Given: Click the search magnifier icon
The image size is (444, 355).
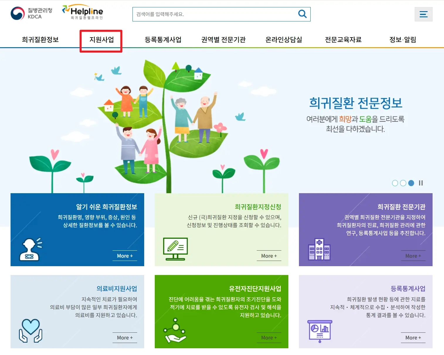Looking at the screenshot, I should (302, 13).
